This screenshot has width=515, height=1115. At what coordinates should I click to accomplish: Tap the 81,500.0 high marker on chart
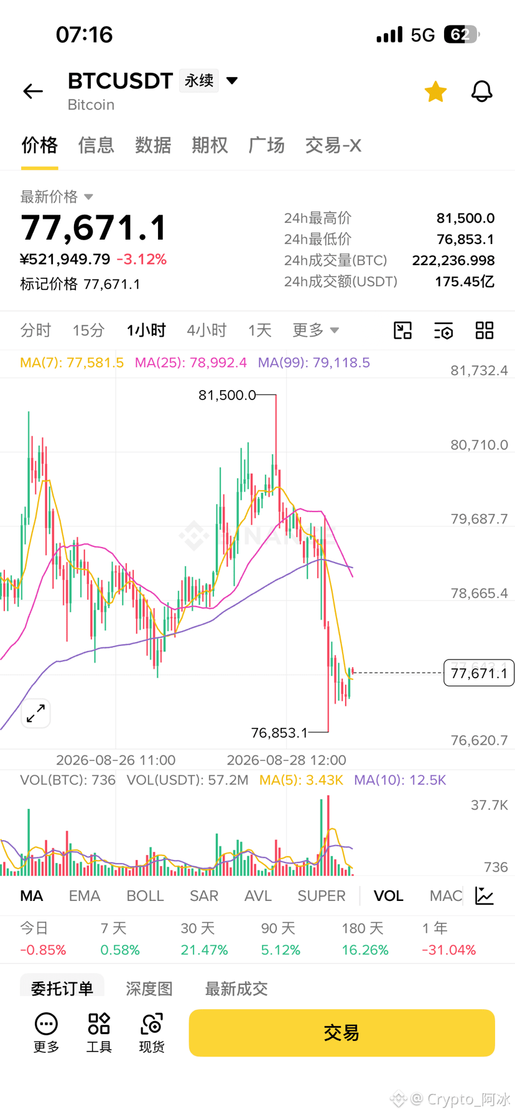(x=227, y=395)
